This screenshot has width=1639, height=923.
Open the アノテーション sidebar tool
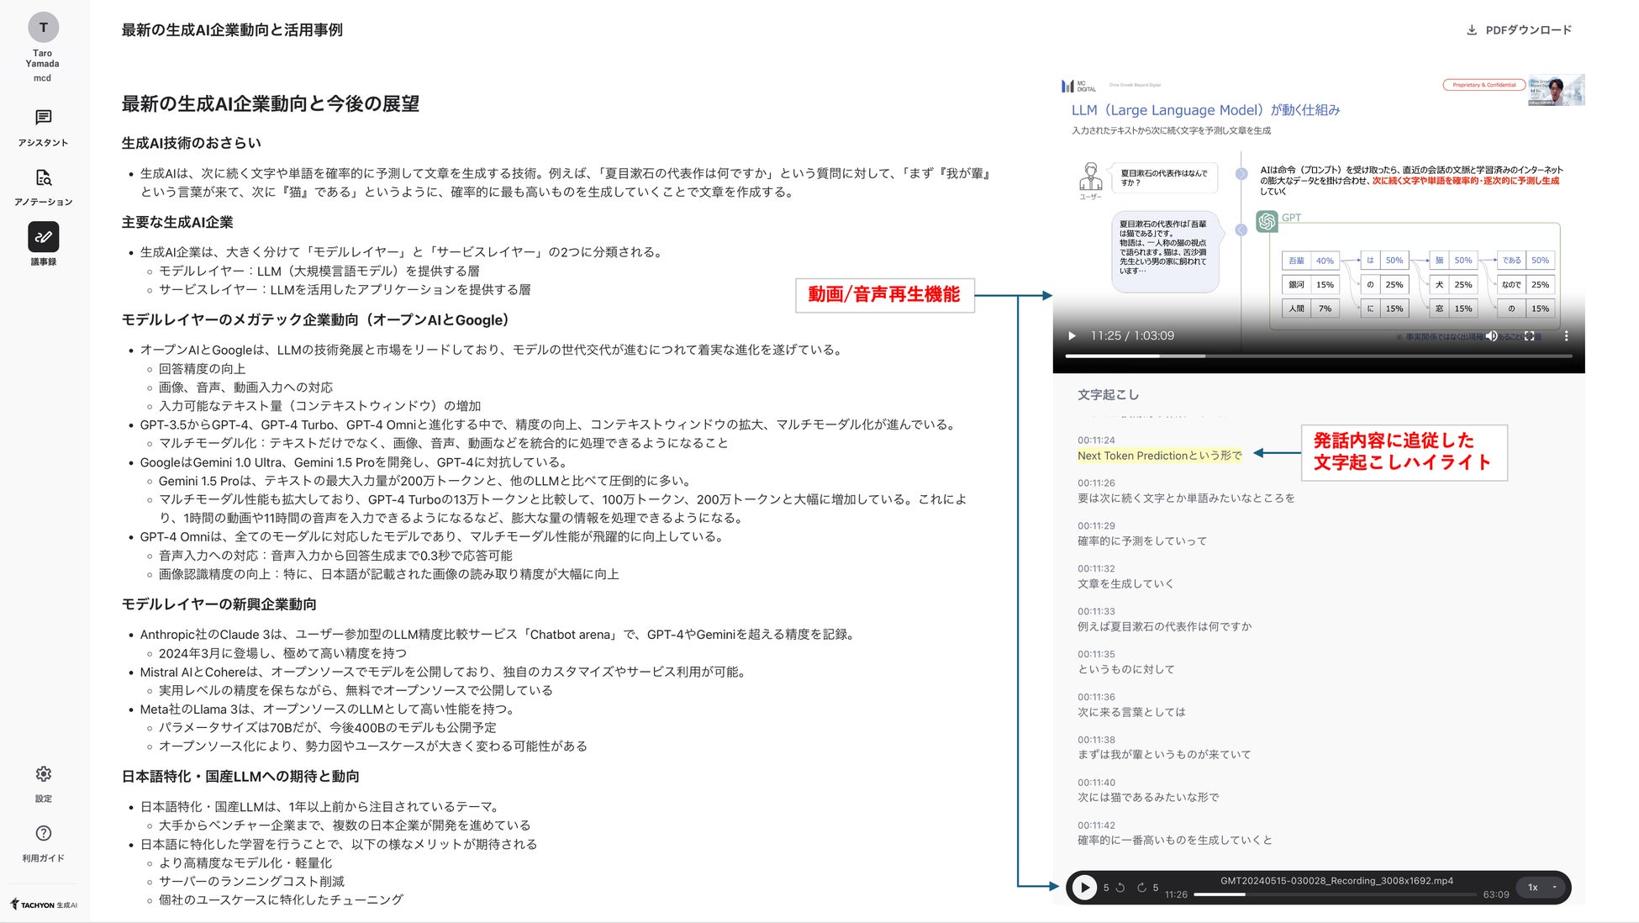point(43,178)
